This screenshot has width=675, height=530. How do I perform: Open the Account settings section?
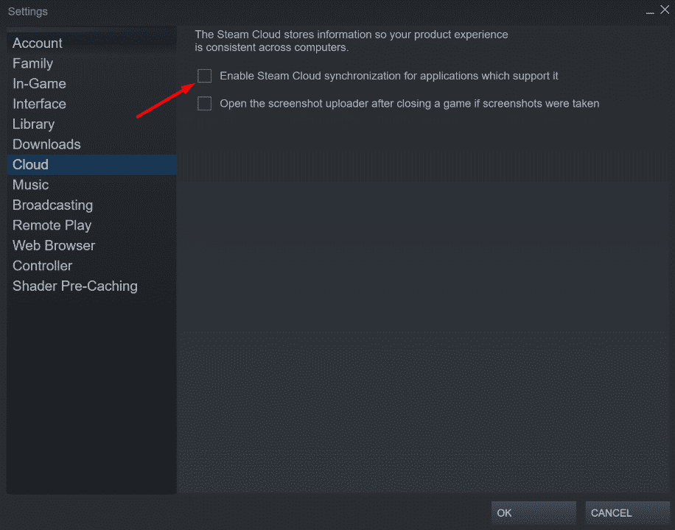pos(38,43)
